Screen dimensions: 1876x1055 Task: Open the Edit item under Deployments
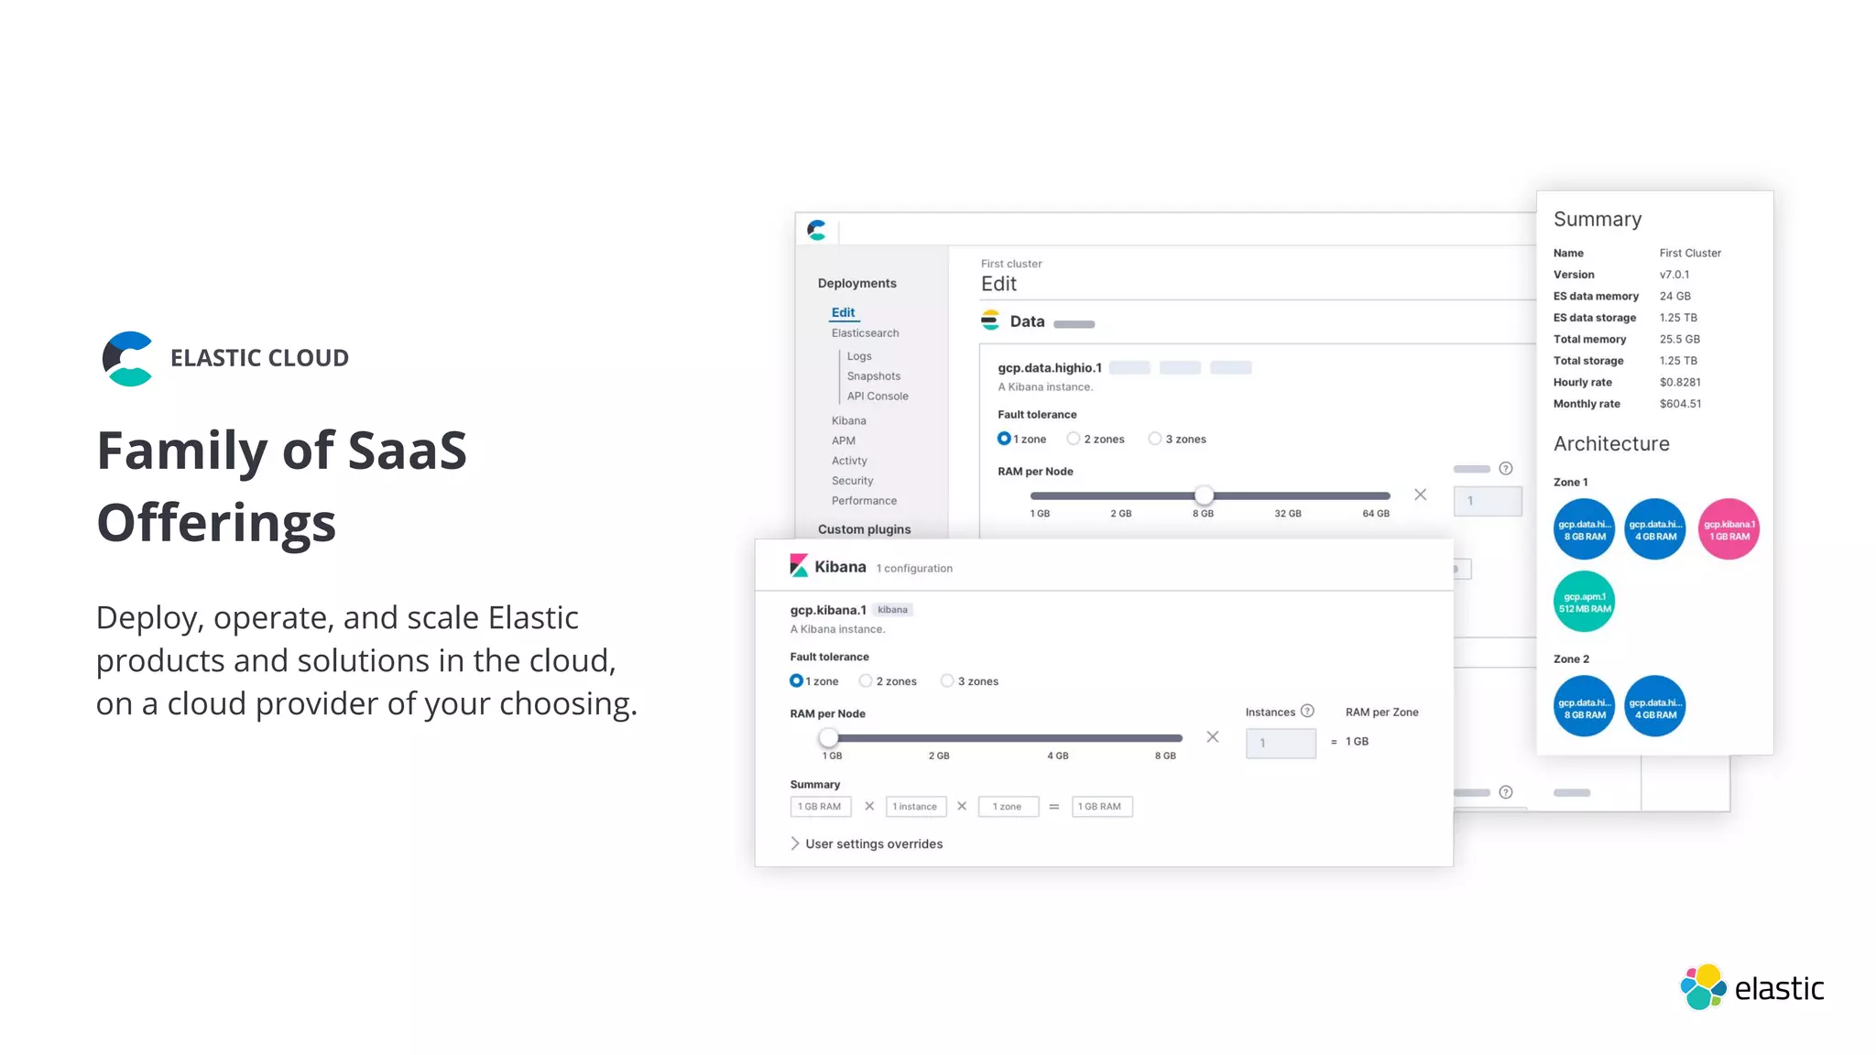pyautogui.click(x=843, y=312)
